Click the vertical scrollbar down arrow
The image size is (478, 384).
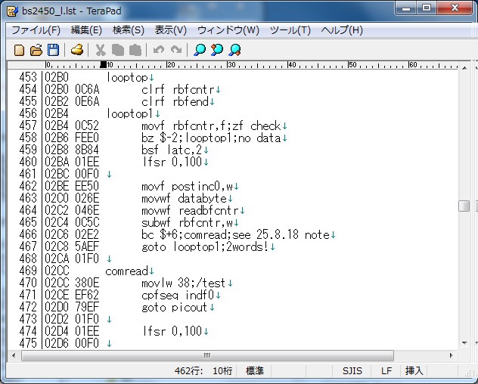464,343
